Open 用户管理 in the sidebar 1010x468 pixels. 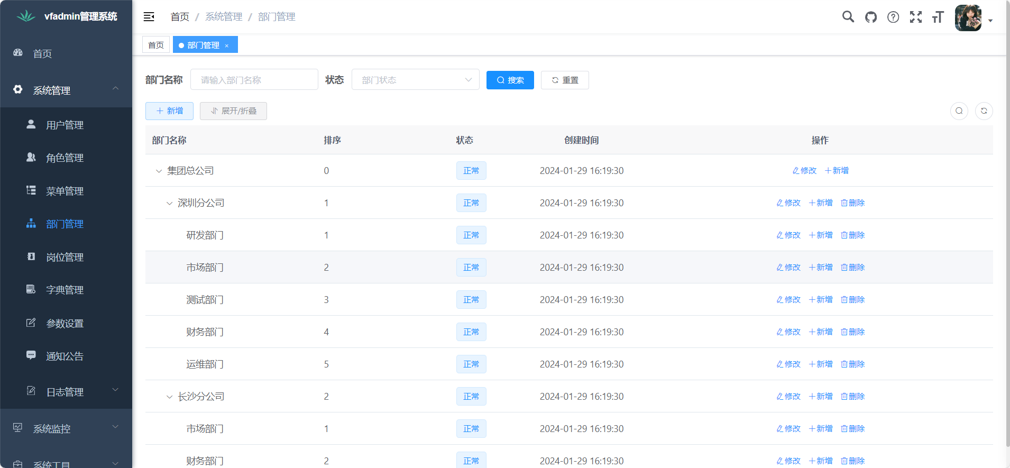coord(65,125)
